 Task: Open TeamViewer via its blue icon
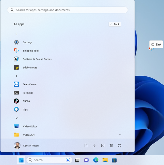[x=16, y=84]
